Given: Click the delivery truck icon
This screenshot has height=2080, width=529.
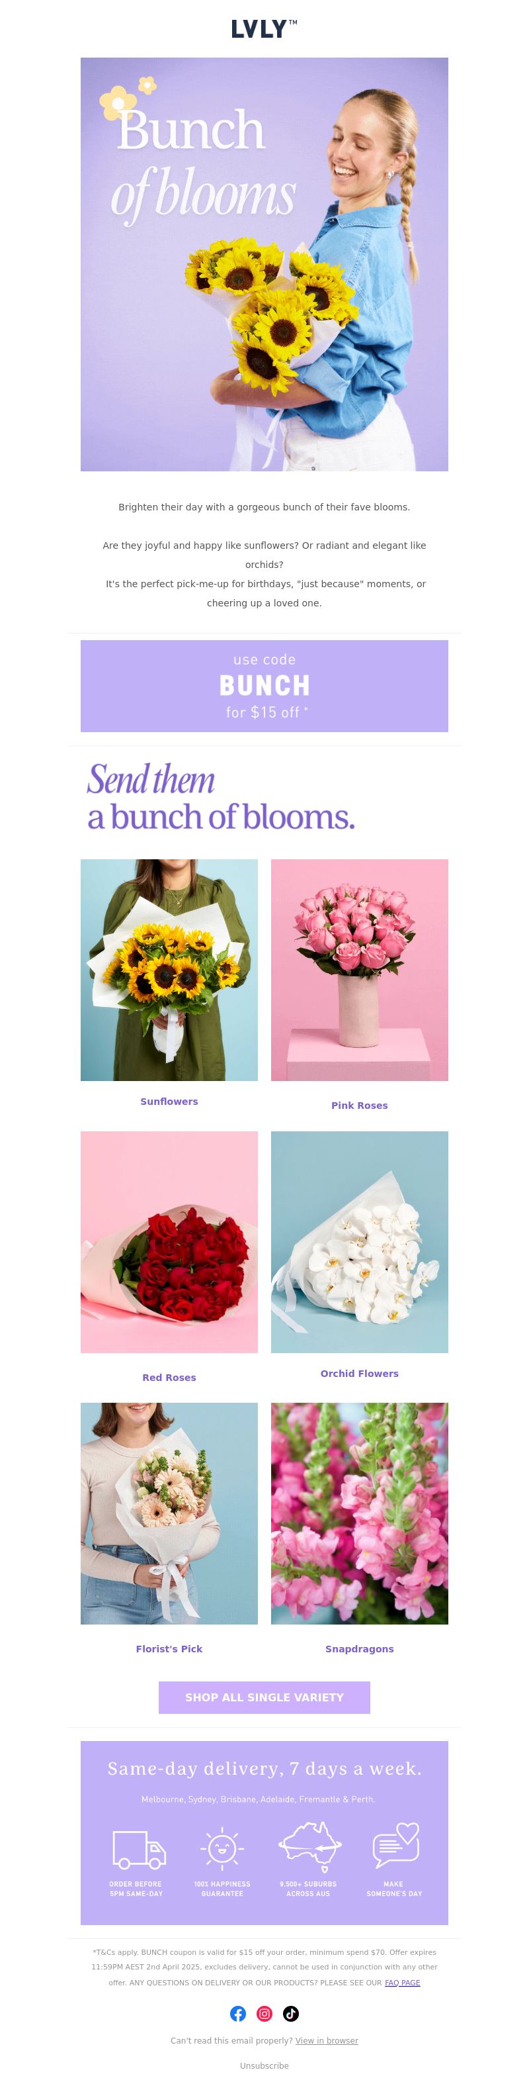Looking at the screenshot, I should coord(139,1849).
